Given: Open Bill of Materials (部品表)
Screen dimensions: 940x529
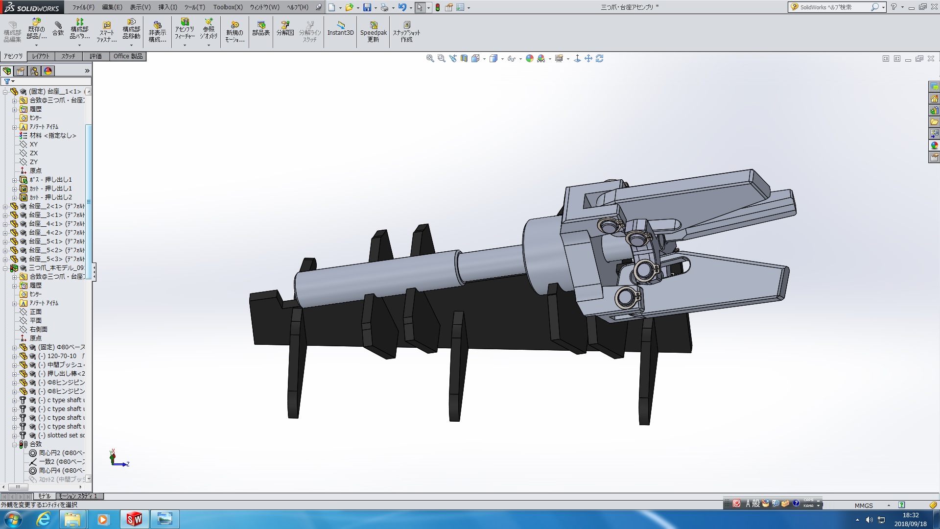Looking at the screenshot, I should (261, 29).
